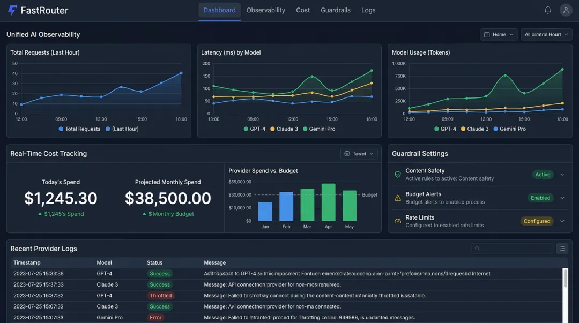Toggle Total Requests legend entry
Screen dimensions: 579x323
tap(79, 129)
